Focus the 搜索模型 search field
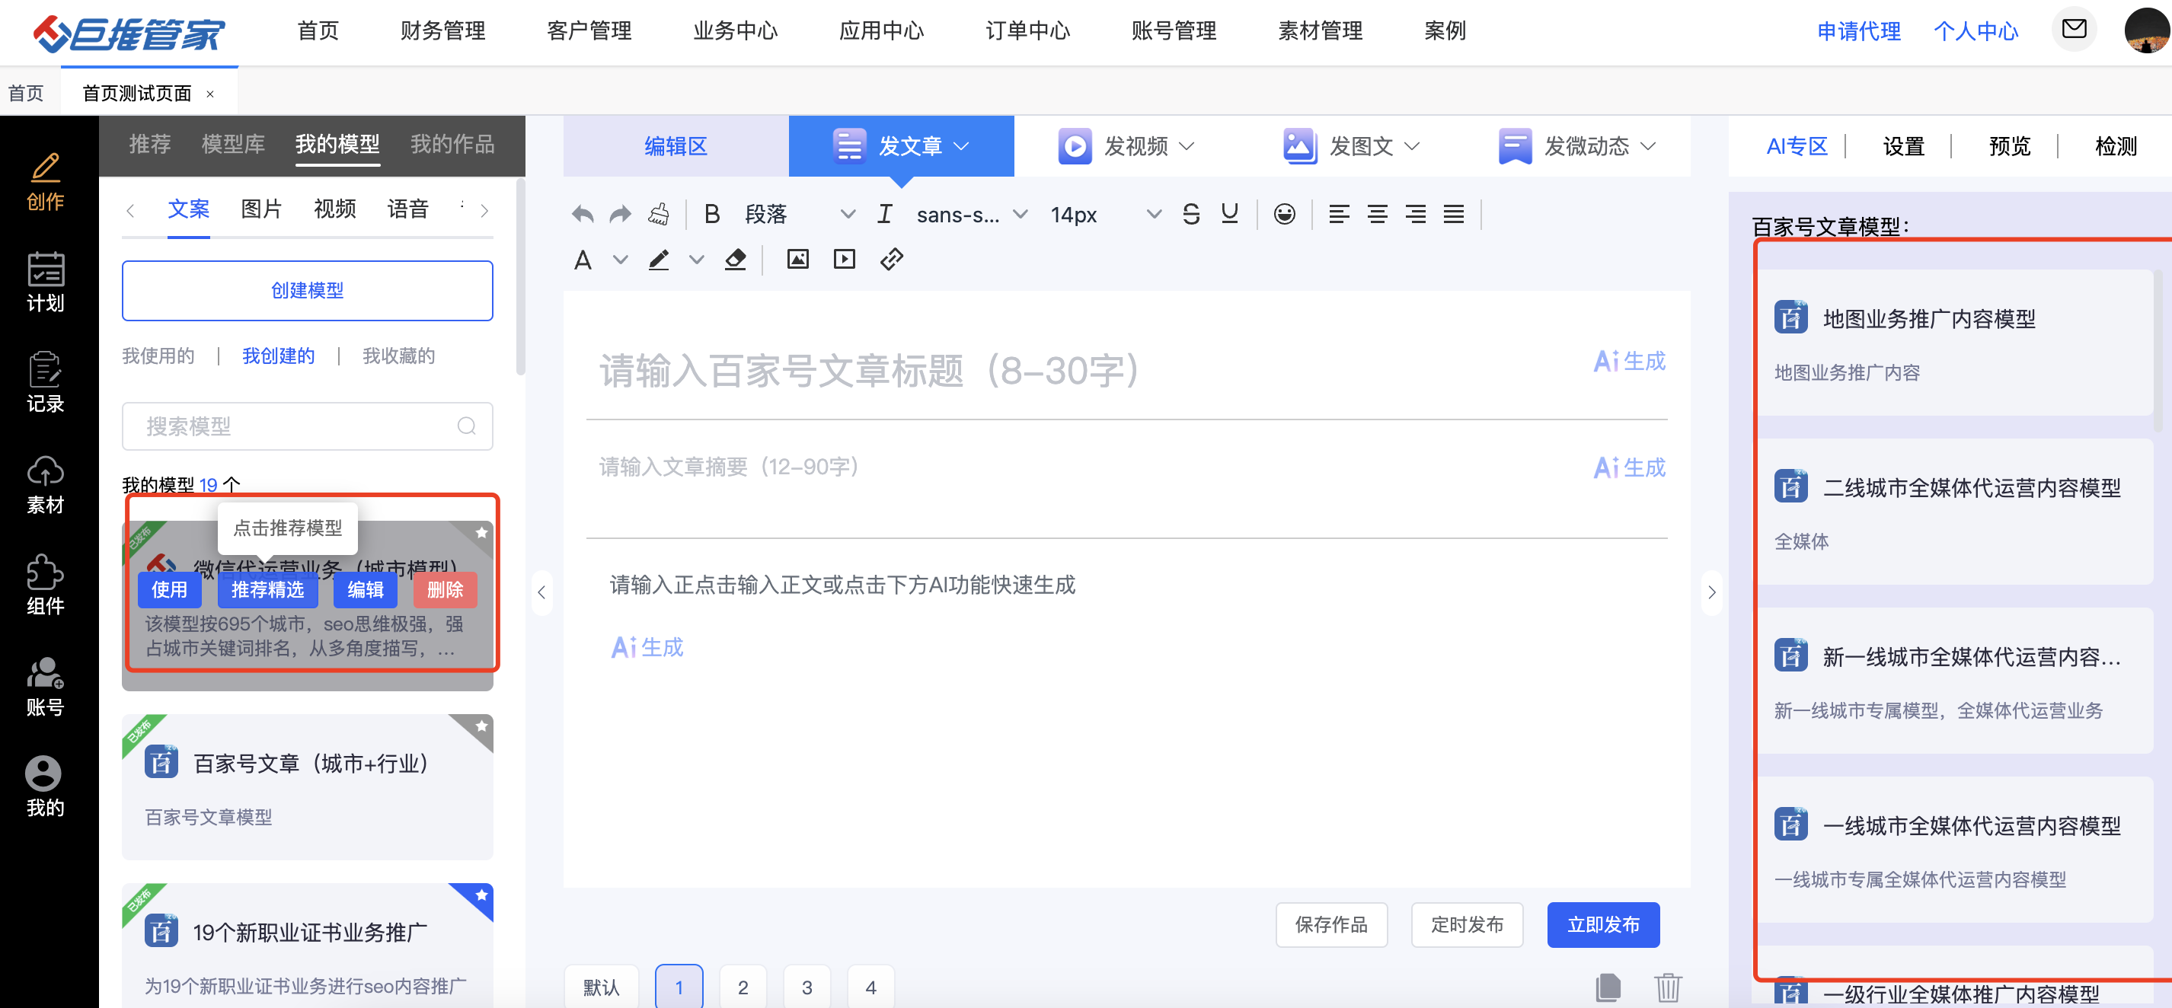Viewport: 2172px width, 1008px height. [x=307, y=426]
